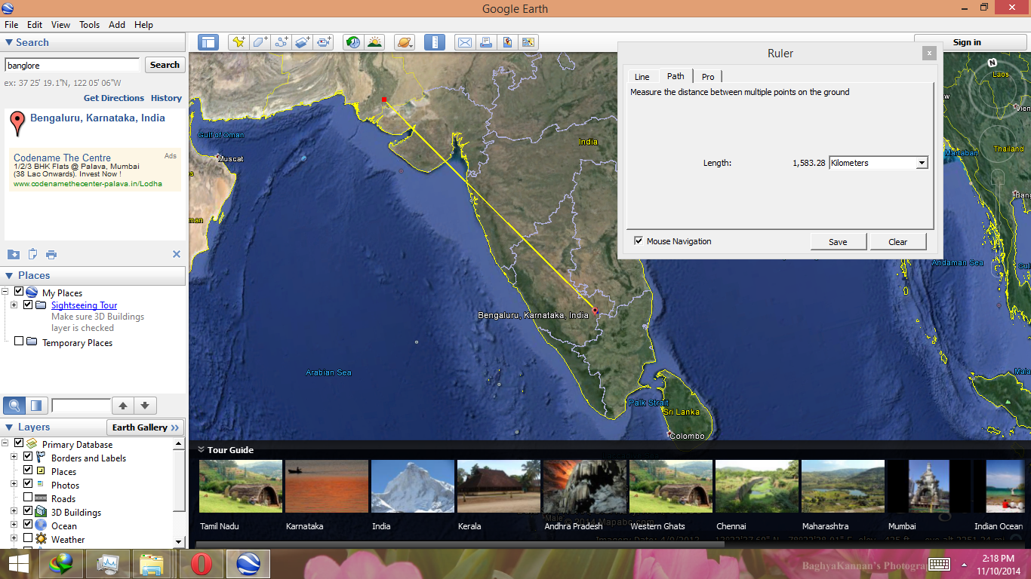The height and width of the screenshot is (579, 1031).
Task: Add image overlay from toolbar
Action: coord(303,42)
